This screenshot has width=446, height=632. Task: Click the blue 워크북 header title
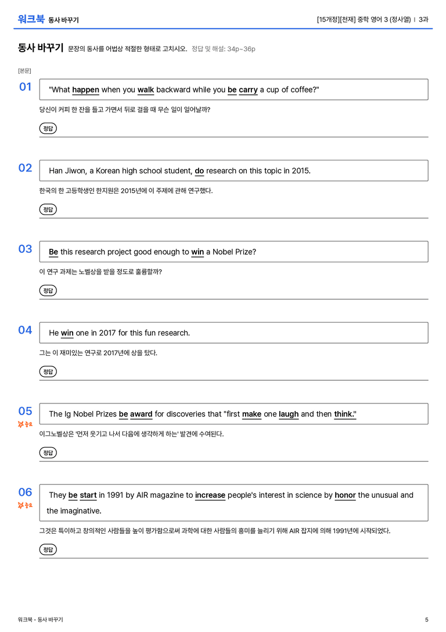click(31, 19)
